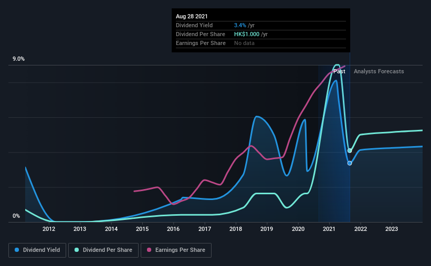Click the 9.0% y-axis label

[x=18, y=59]
